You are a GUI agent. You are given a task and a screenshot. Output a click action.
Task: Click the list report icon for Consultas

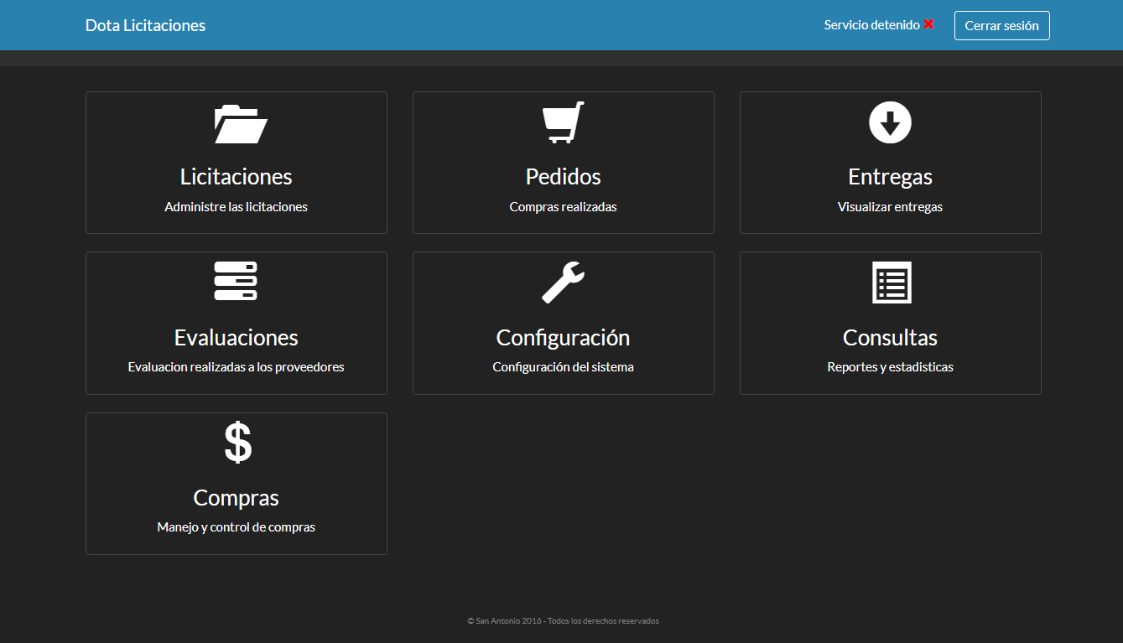click(x=891, y=283)
